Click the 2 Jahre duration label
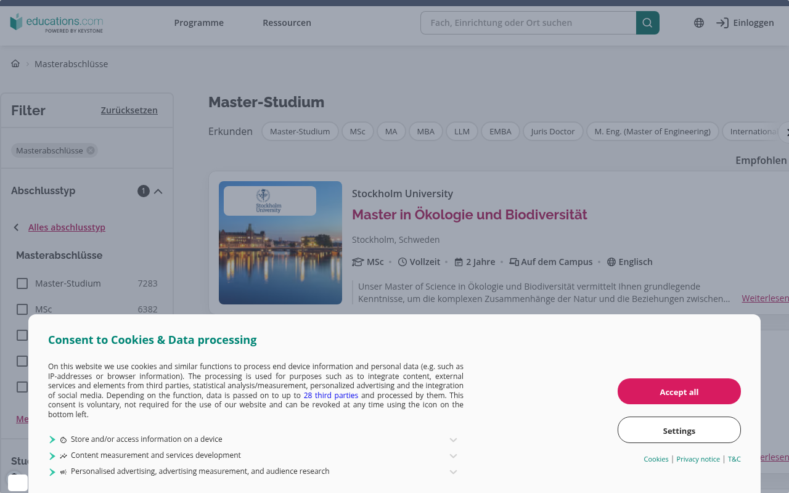 pos(481,262)
